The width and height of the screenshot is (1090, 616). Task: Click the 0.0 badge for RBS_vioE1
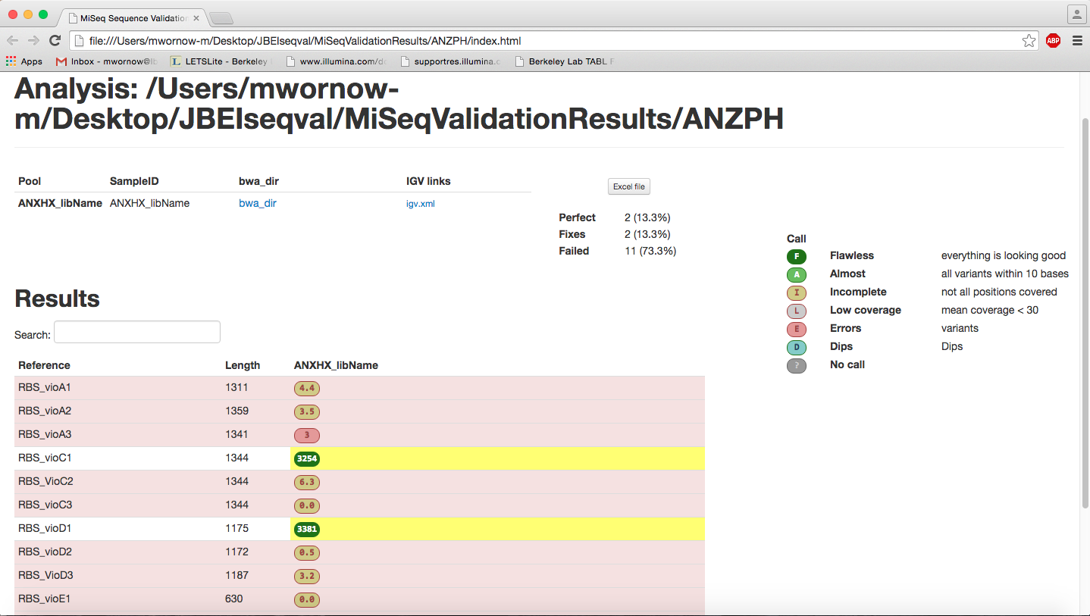point(307,600)
